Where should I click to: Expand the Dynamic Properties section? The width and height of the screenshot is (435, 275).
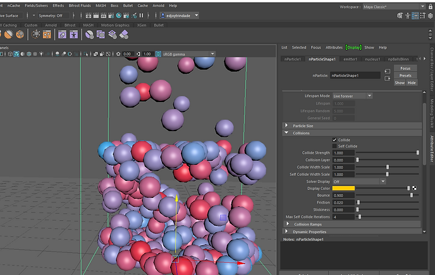[x=352, y=231]
